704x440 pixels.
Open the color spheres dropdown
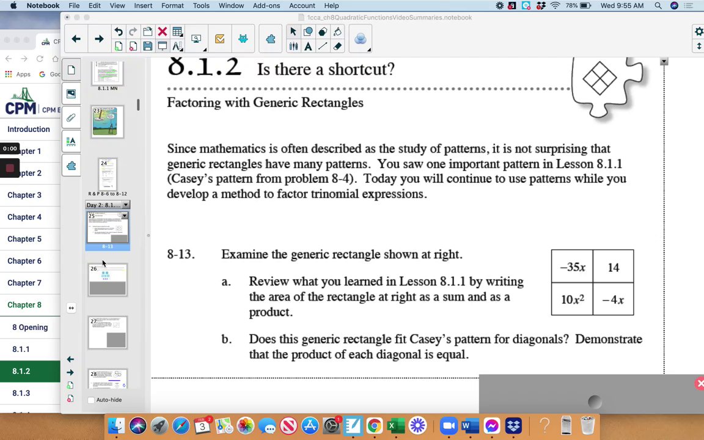tap(361, 40)
